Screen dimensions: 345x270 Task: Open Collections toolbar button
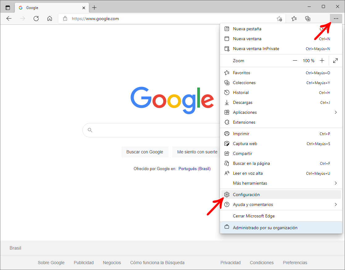click(x=308, y=19)
